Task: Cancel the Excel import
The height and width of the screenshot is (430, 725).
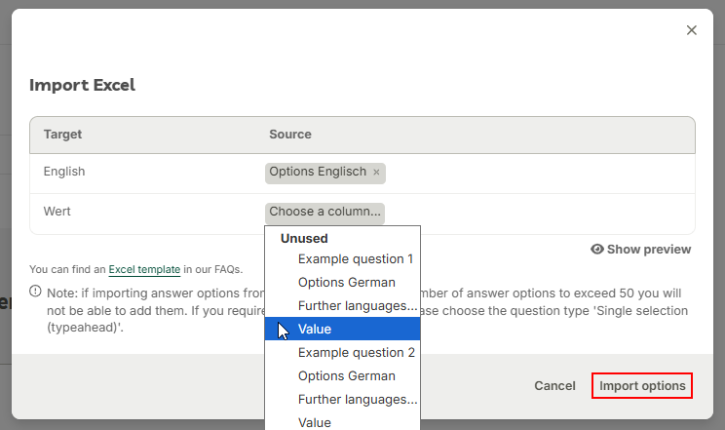Action: click(554, 386)
